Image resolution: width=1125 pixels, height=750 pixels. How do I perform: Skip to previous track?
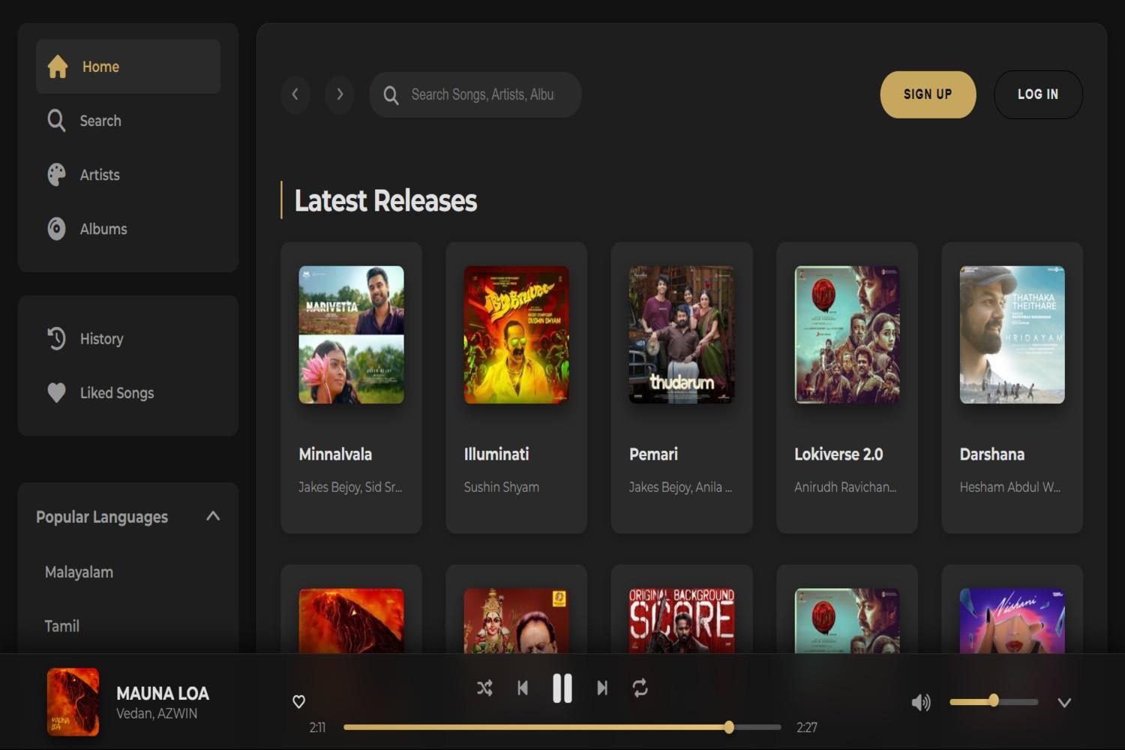523,688
